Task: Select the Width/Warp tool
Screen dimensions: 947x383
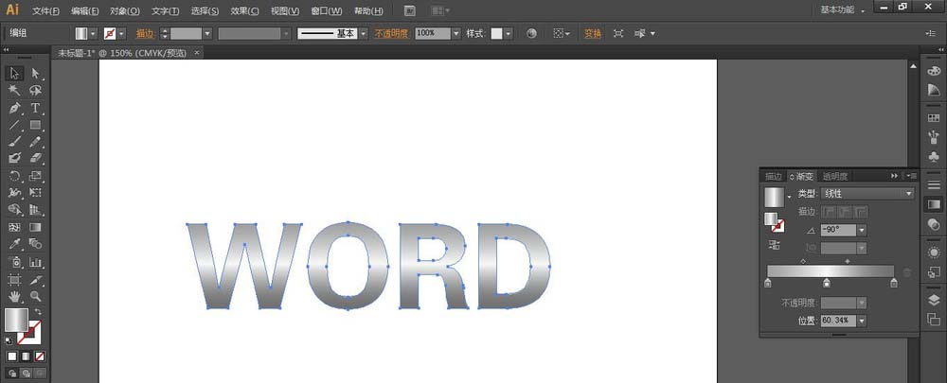Action: (15, 193)
